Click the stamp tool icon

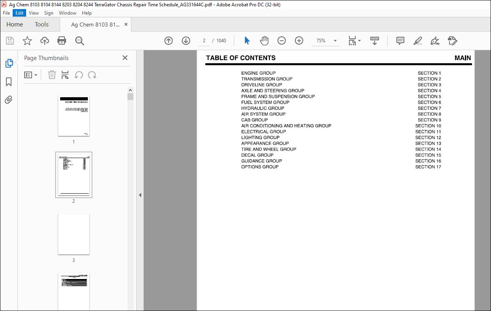point(452,41)
